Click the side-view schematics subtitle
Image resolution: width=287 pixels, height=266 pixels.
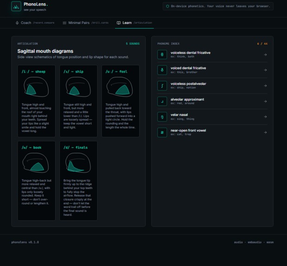click(73, 57)
